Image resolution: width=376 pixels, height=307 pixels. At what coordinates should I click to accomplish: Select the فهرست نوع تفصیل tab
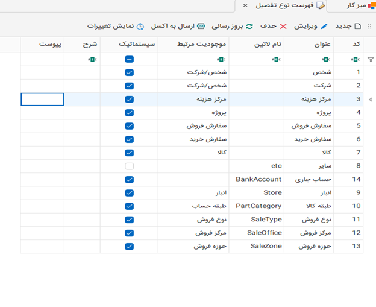point(281,6)
